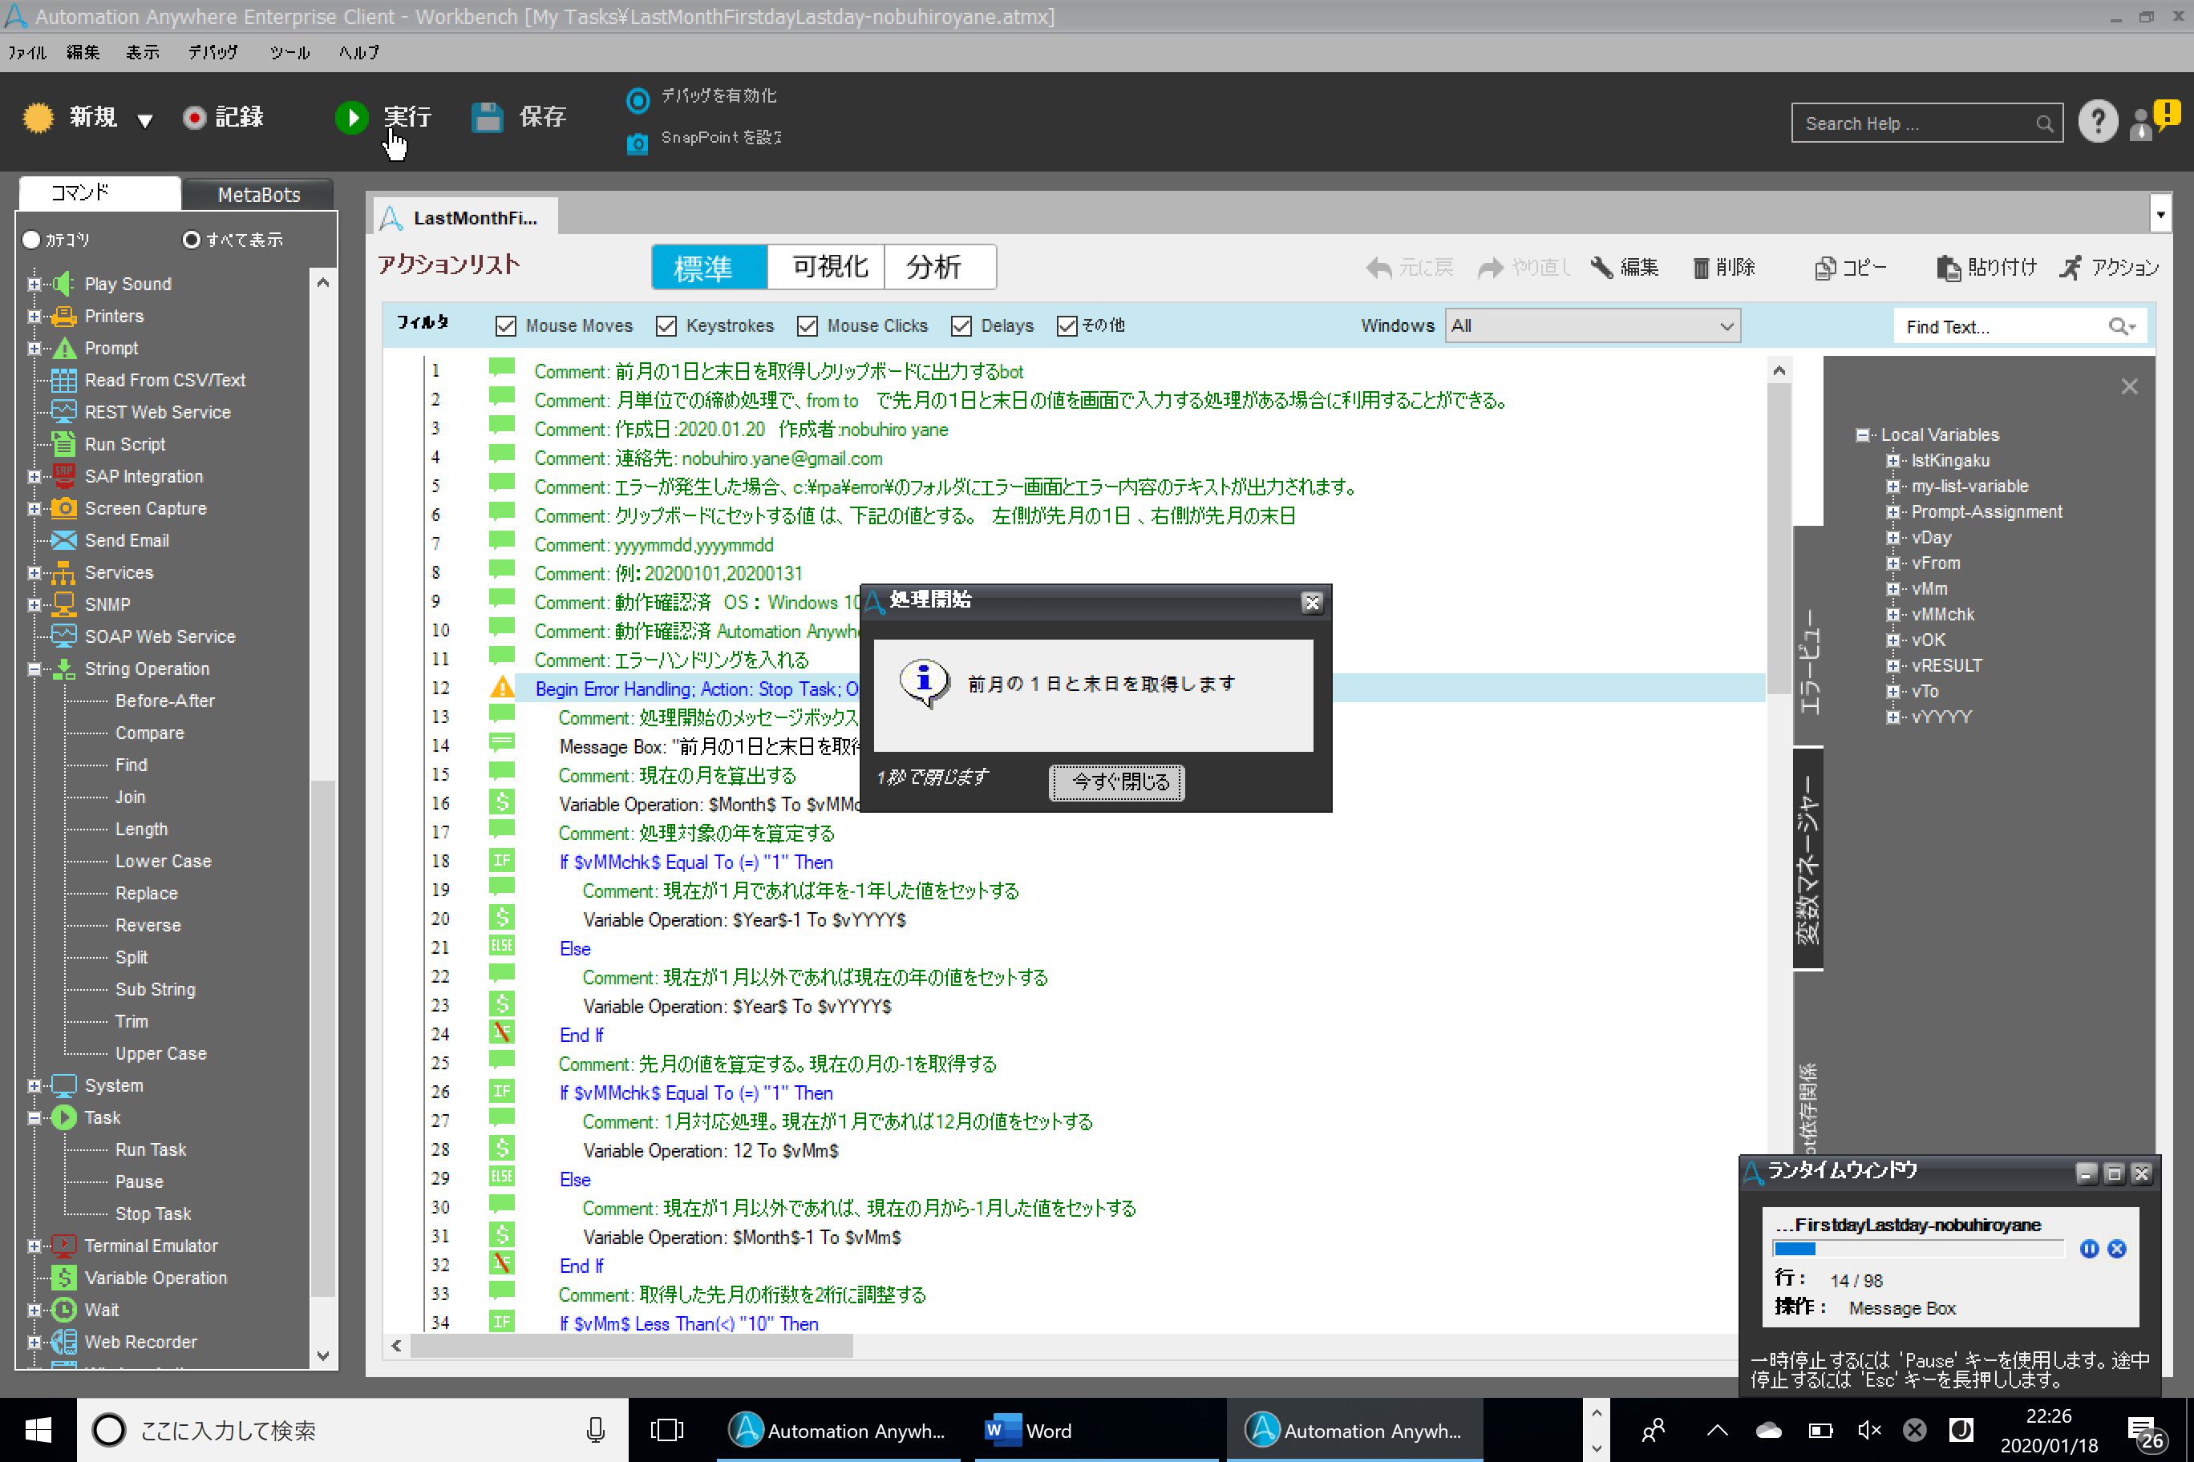Screen dimensions: 2194x1462
Task: Click the 今すぐ閉じる button
Action: [1116, 782]
